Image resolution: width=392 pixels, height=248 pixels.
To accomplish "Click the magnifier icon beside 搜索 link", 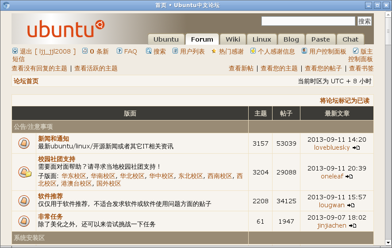I will [x=149, y=51].
